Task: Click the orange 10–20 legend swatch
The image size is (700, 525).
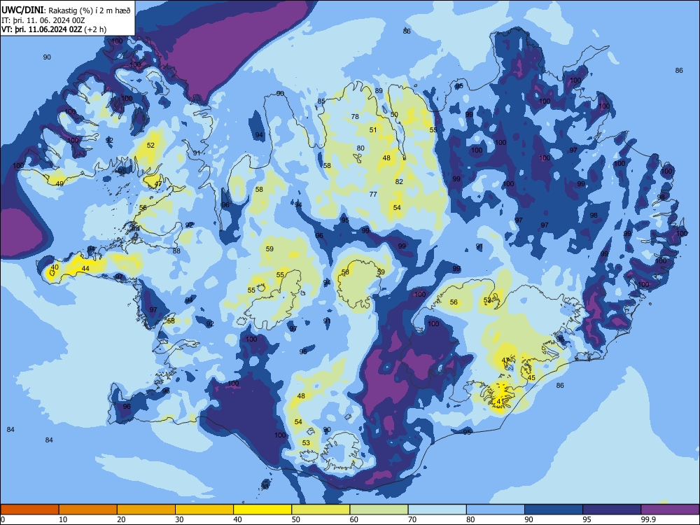Action: pos(88,510)
